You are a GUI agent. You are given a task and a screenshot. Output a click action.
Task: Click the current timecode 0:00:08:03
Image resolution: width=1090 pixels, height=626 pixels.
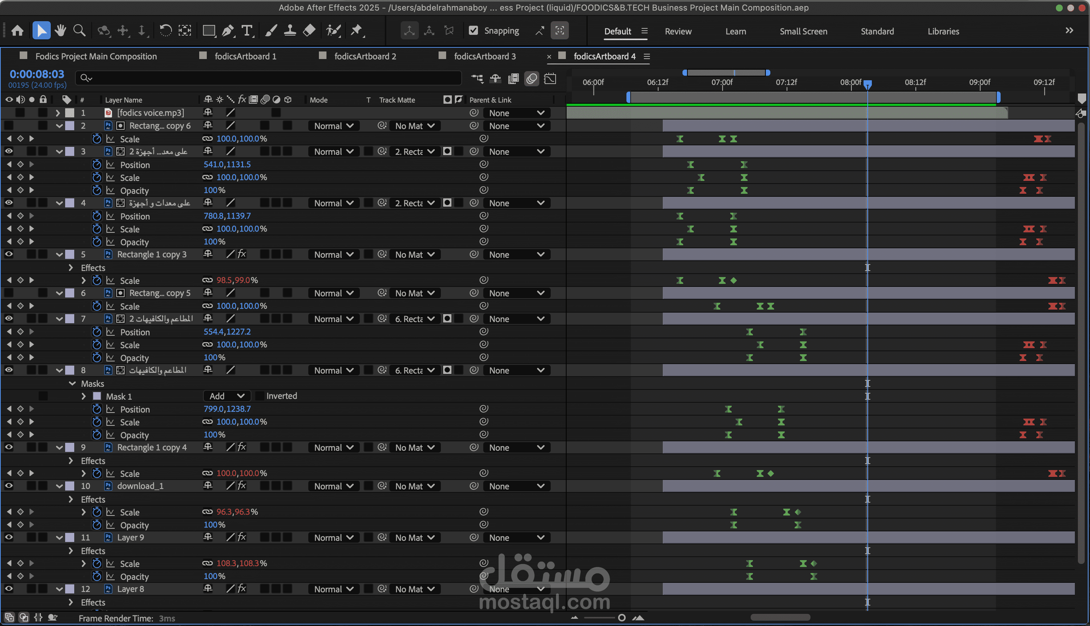[37, 74]
